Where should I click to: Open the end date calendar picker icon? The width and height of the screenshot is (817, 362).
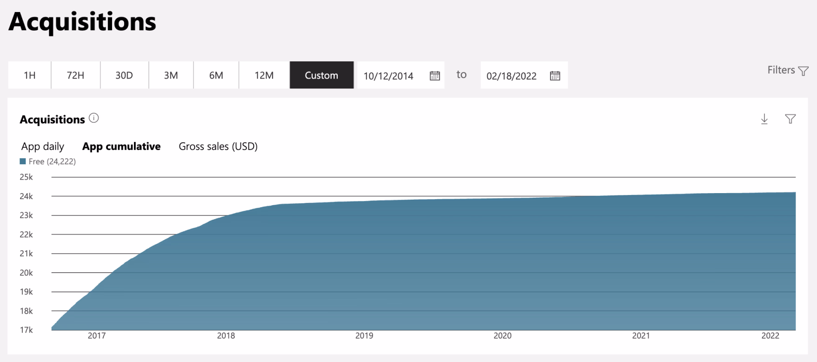[555, 76]
